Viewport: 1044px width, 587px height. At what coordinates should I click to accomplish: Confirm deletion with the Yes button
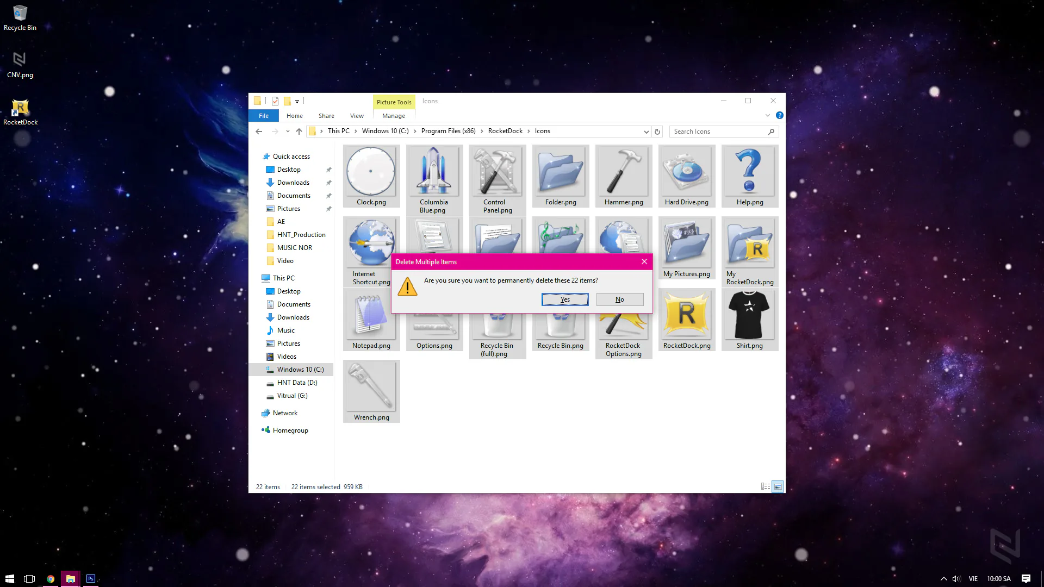565,299
